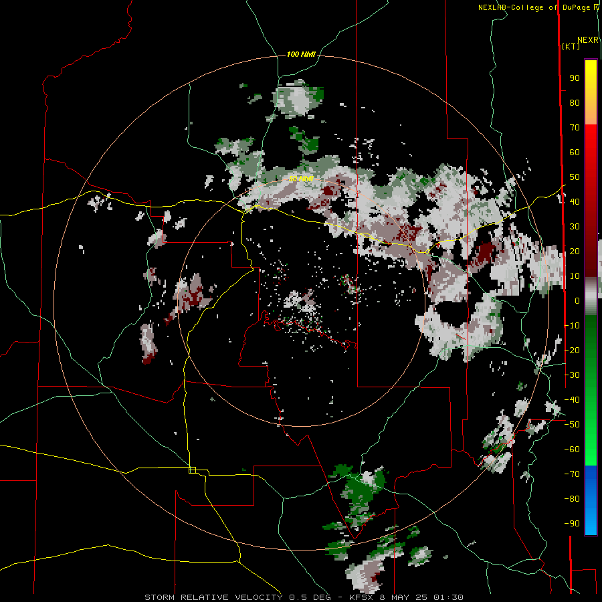
Task: Click the -20 knot scale label
Action: 572,350
